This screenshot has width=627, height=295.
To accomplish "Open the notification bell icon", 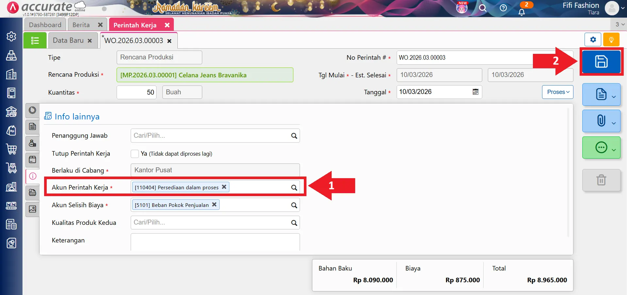I will [521, 12].
